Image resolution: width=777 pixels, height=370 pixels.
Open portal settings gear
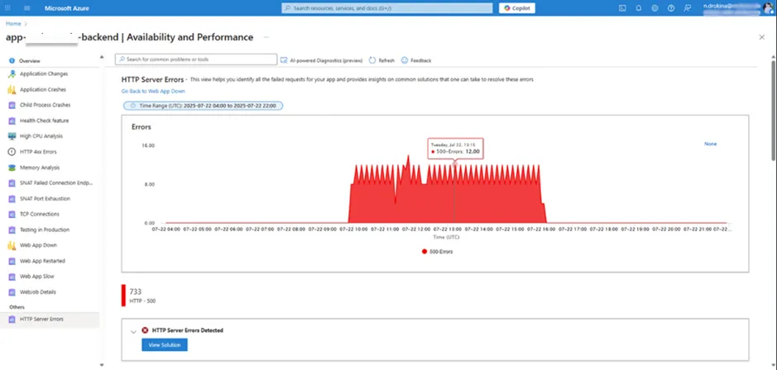click(x=654, y=7)
